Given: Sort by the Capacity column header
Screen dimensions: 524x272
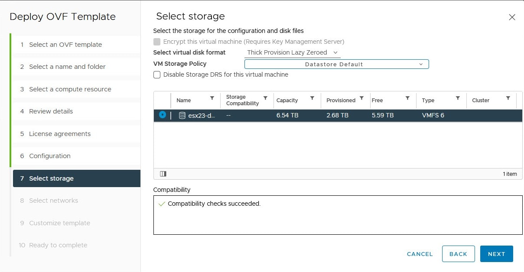Looking at the screenshot, I should click(x=287, y=100).
